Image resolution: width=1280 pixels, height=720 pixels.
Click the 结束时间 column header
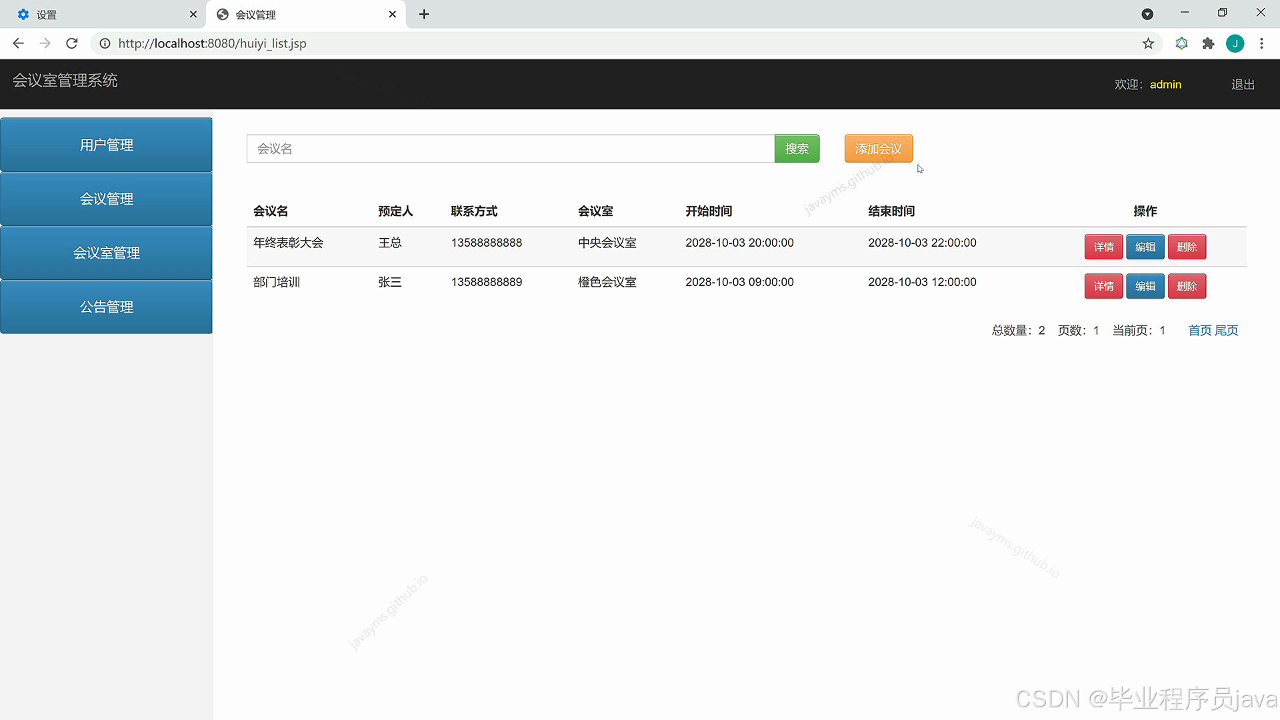click(x=891, y=211)
